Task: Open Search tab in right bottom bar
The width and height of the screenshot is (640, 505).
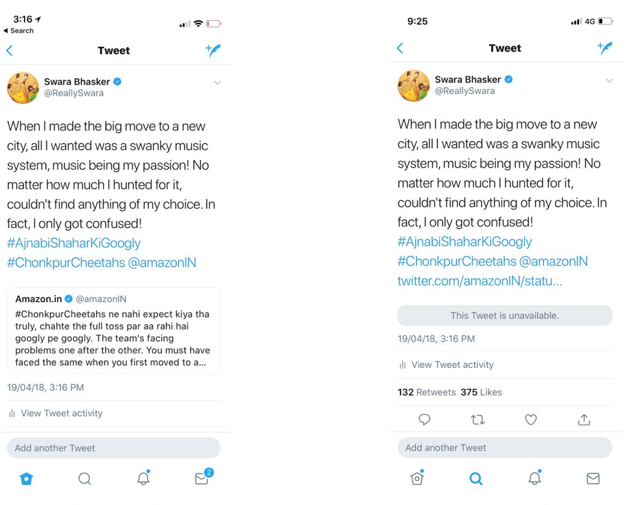Action: tap(476, 479)
